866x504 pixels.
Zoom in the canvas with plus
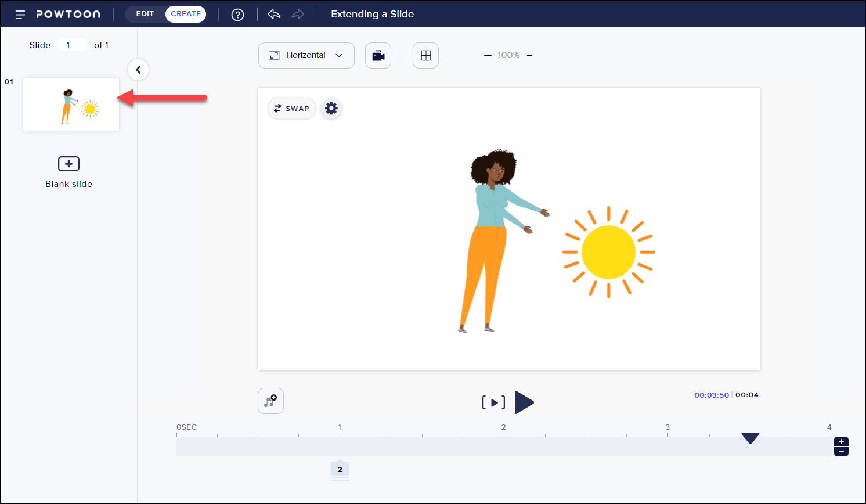click(488, 56)
